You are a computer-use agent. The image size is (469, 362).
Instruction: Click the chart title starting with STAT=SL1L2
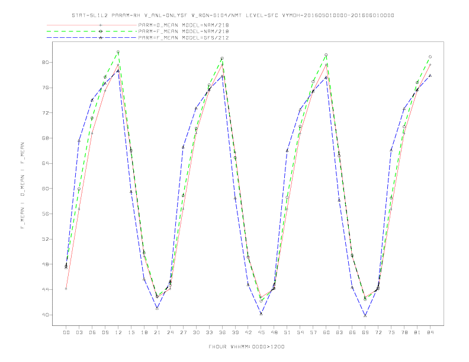[x=233, y=15]
